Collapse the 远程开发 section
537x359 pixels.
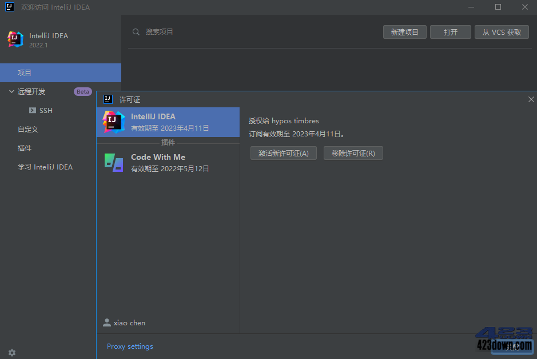[x=11, y=91]
